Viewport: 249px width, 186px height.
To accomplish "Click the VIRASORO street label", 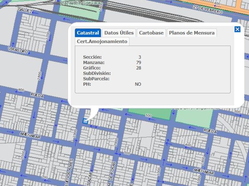I will [x=18, y=50].
